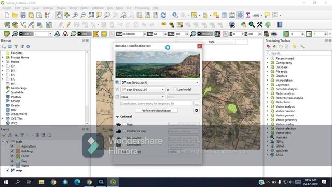Expand Project Home in Browser

pyautogui.click(x=3, y=58)
